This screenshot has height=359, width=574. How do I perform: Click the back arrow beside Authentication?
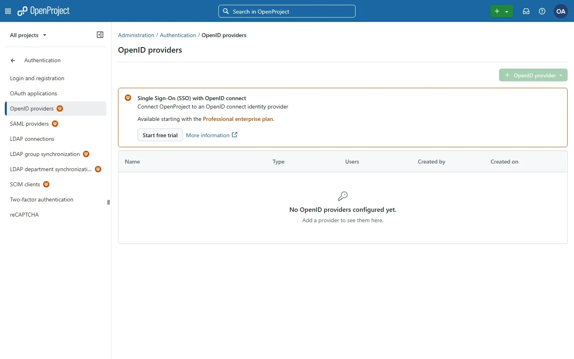tap(13, 61)
